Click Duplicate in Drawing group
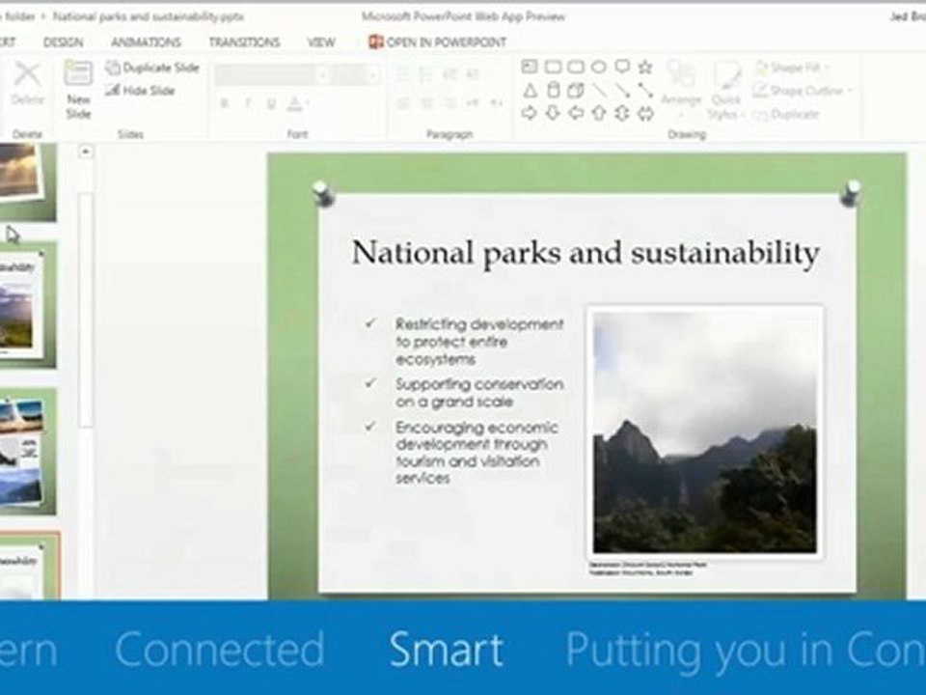926x695 pixels. pyautogui.click(x=787, y=114)
